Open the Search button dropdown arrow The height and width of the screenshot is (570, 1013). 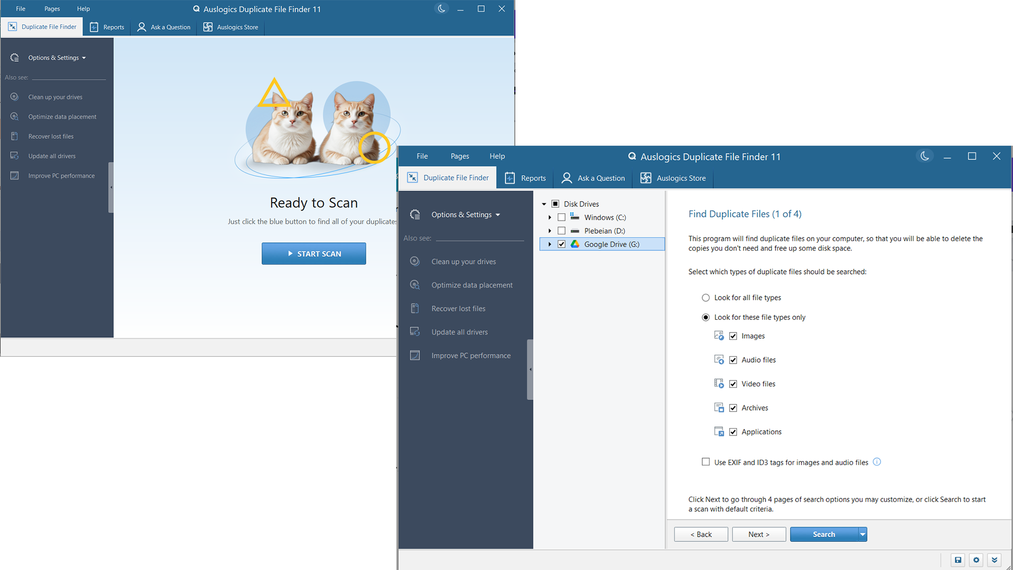point(862,534)
